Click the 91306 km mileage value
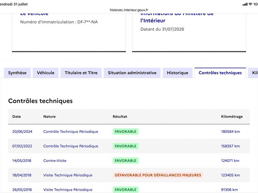The width and height of the screenshot is (258, 193). click(229, 189)
